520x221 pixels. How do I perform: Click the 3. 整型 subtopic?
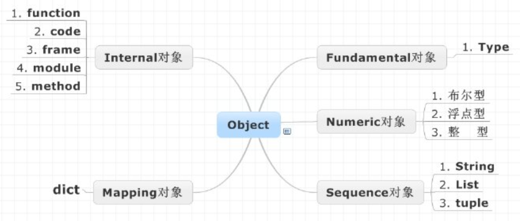click(x=459, y=133)
